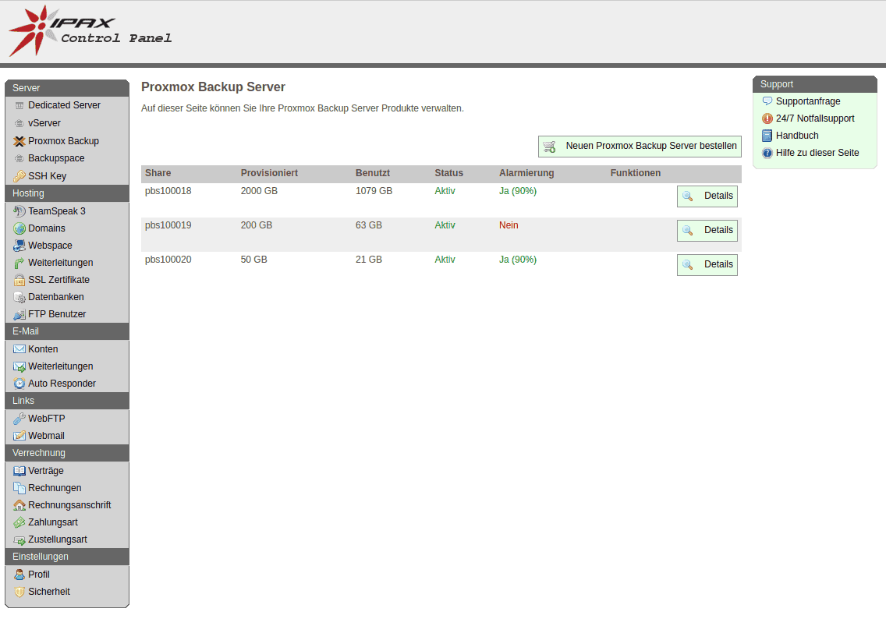Image resolution: width=886 pixels, height=619 pixels.
Task: Open Hilfe zu dieser Seite link
Action: 817,153
